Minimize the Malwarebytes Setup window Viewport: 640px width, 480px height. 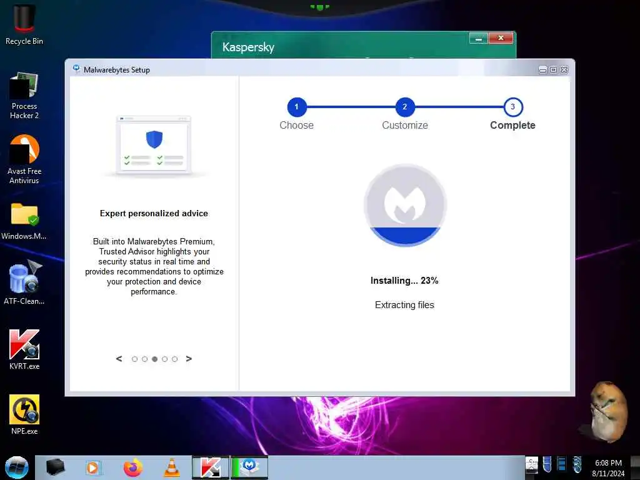(x=542, y=70)
